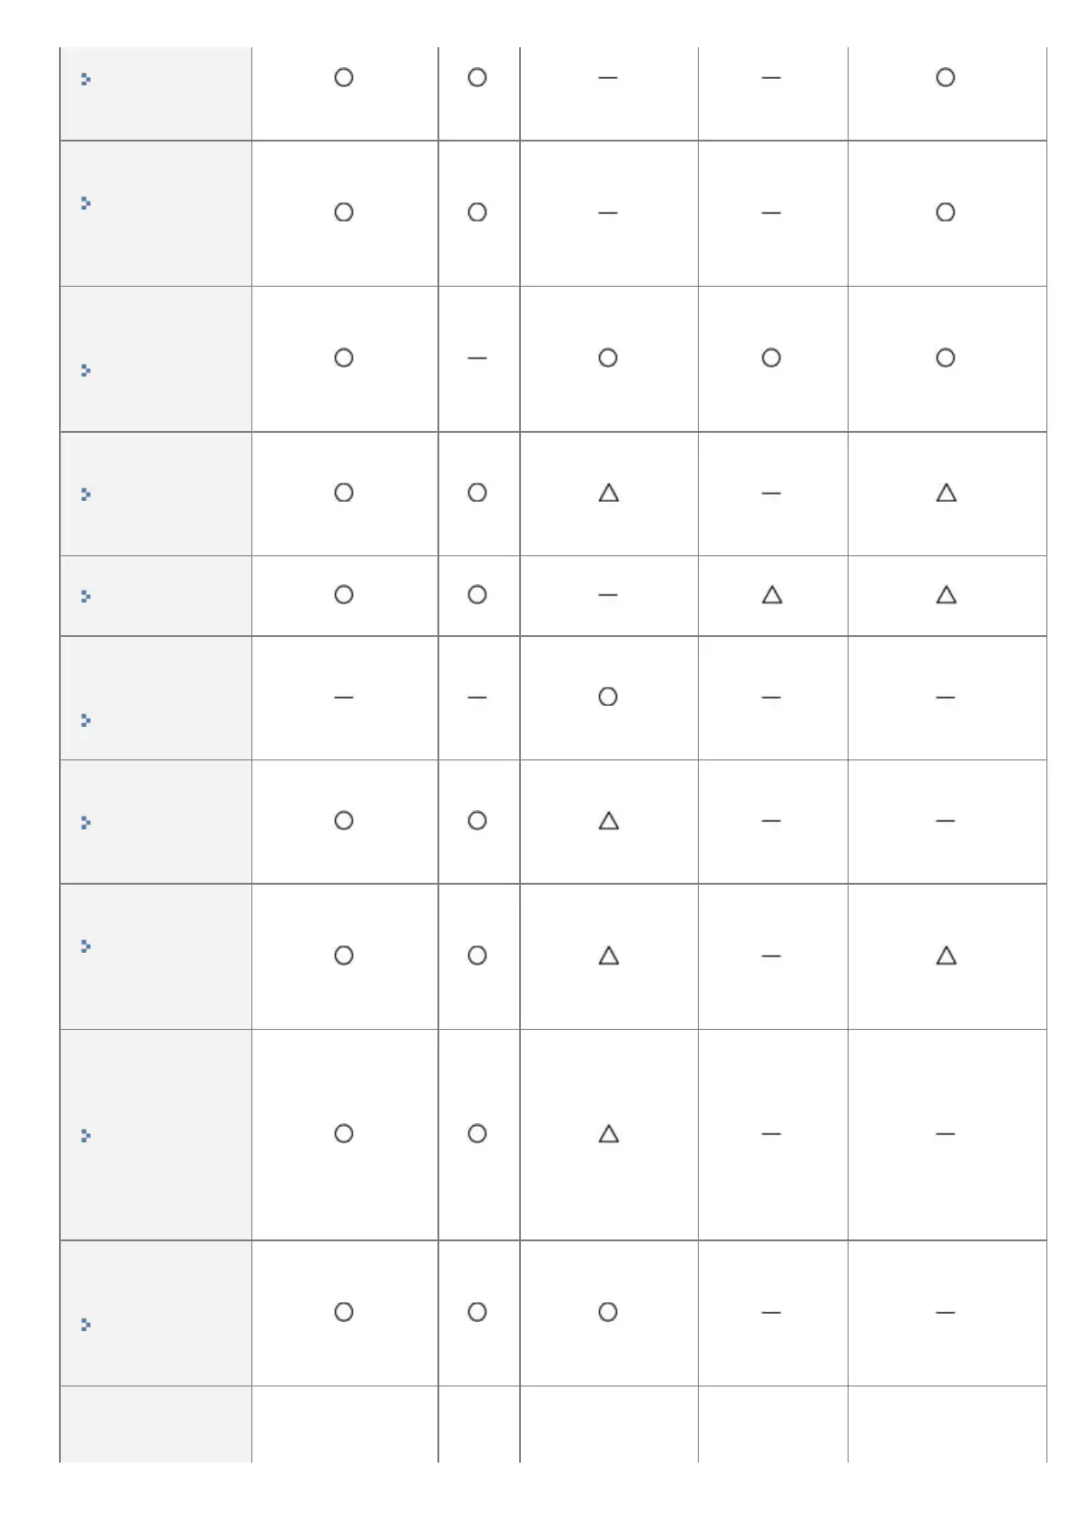
Task: Select the arrow link in the third row
Action: [x=86, y=370]
